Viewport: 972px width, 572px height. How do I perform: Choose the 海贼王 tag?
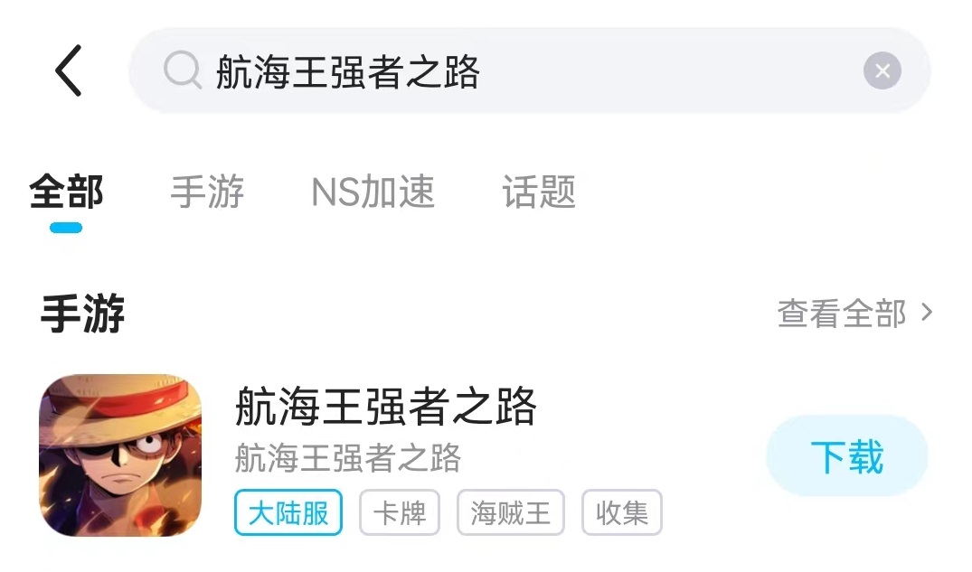[x=510, y=513]
